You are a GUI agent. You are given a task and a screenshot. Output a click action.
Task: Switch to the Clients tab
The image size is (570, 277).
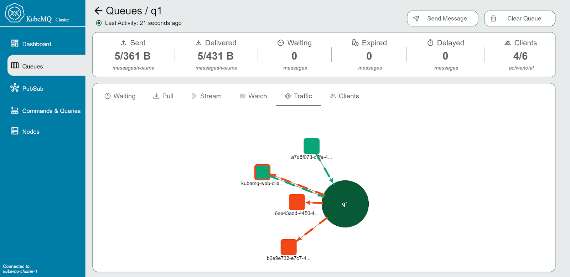(x=344, y=96)
